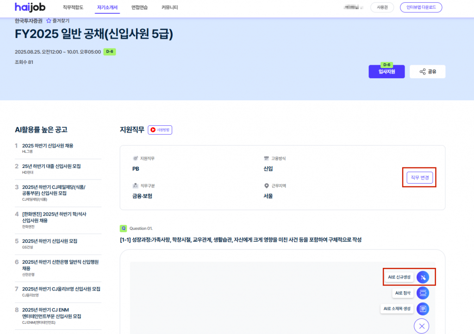The height and width of the screenshot is (334, 474).
Task: Select the 자기소개서 navigation tab
Action: point(107,7)
